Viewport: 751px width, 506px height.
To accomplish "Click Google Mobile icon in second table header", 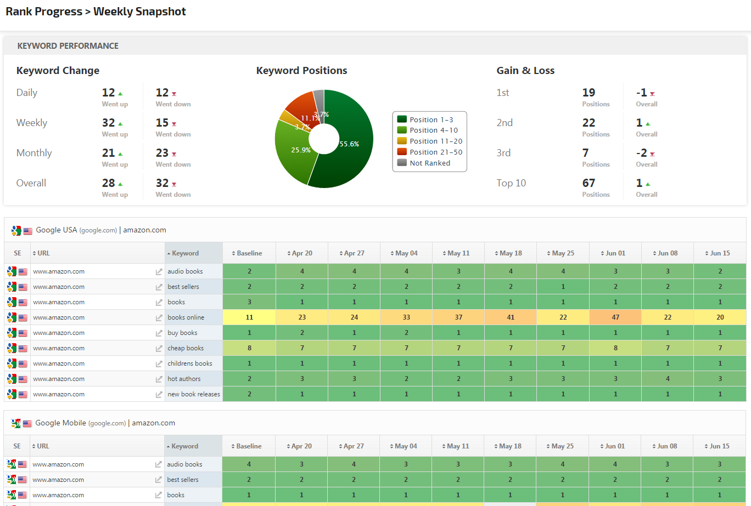I will coord(16,423).
